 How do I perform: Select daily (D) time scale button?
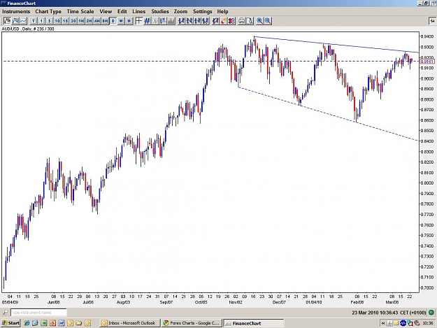click(113, 21)
